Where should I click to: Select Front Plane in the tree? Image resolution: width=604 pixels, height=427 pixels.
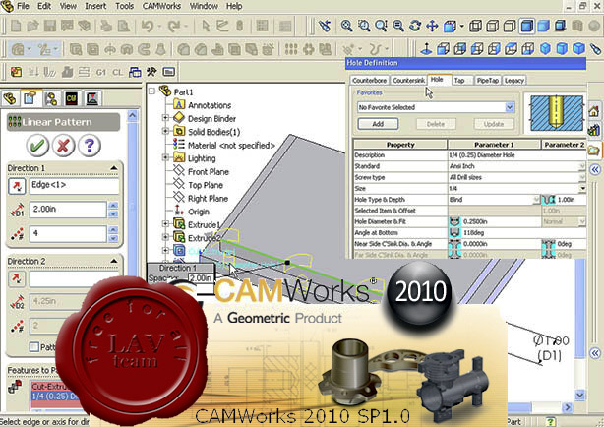[x=208, y=172]
